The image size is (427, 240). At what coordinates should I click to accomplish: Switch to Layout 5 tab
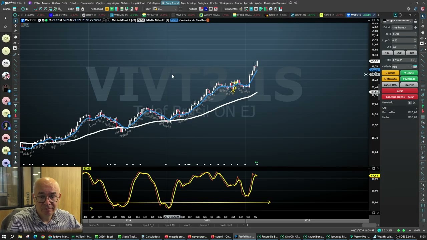(93, 225)
